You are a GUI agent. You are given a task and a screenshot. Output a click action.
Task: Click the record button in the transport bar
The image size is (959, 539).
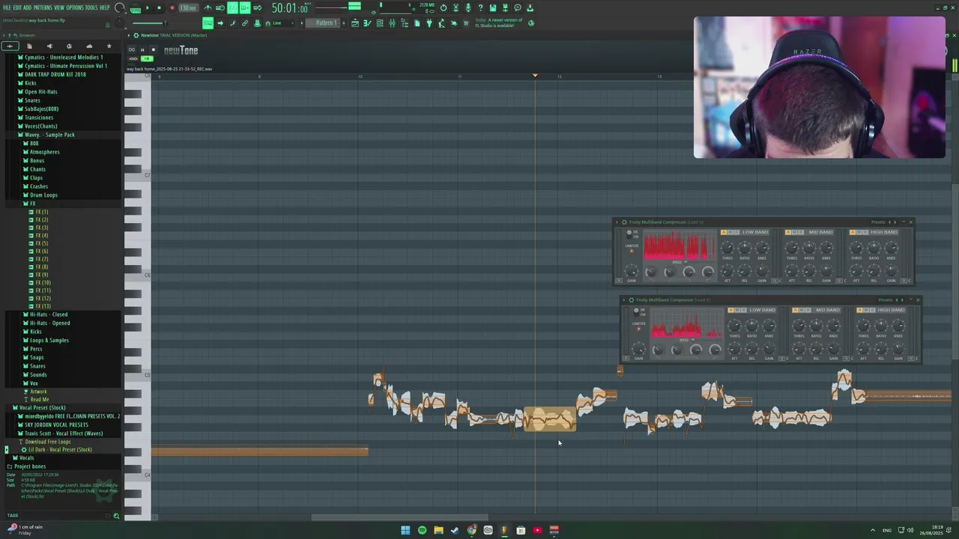(x=172, y=7)
